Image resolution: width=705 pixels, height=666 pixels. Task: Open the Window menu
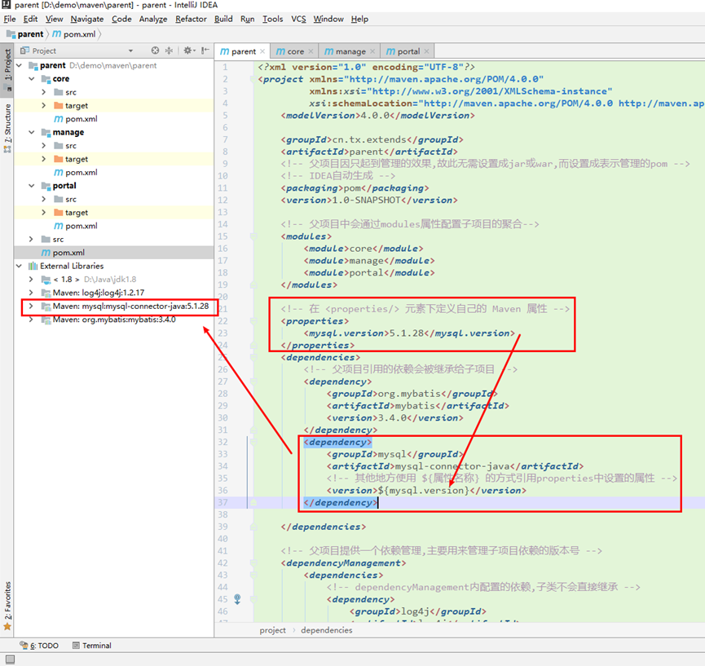pos(328,19)
